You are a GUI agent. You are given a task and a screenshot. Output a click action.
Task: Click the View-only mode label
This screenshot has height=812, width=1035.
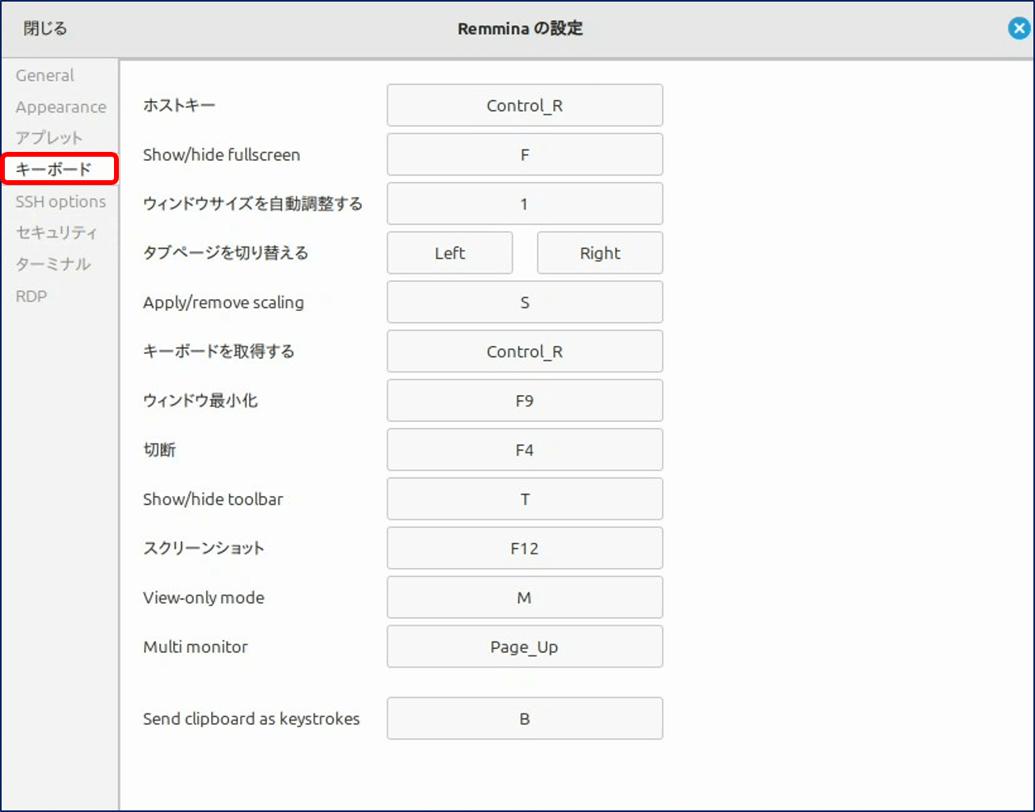click(x=204, y=598)
